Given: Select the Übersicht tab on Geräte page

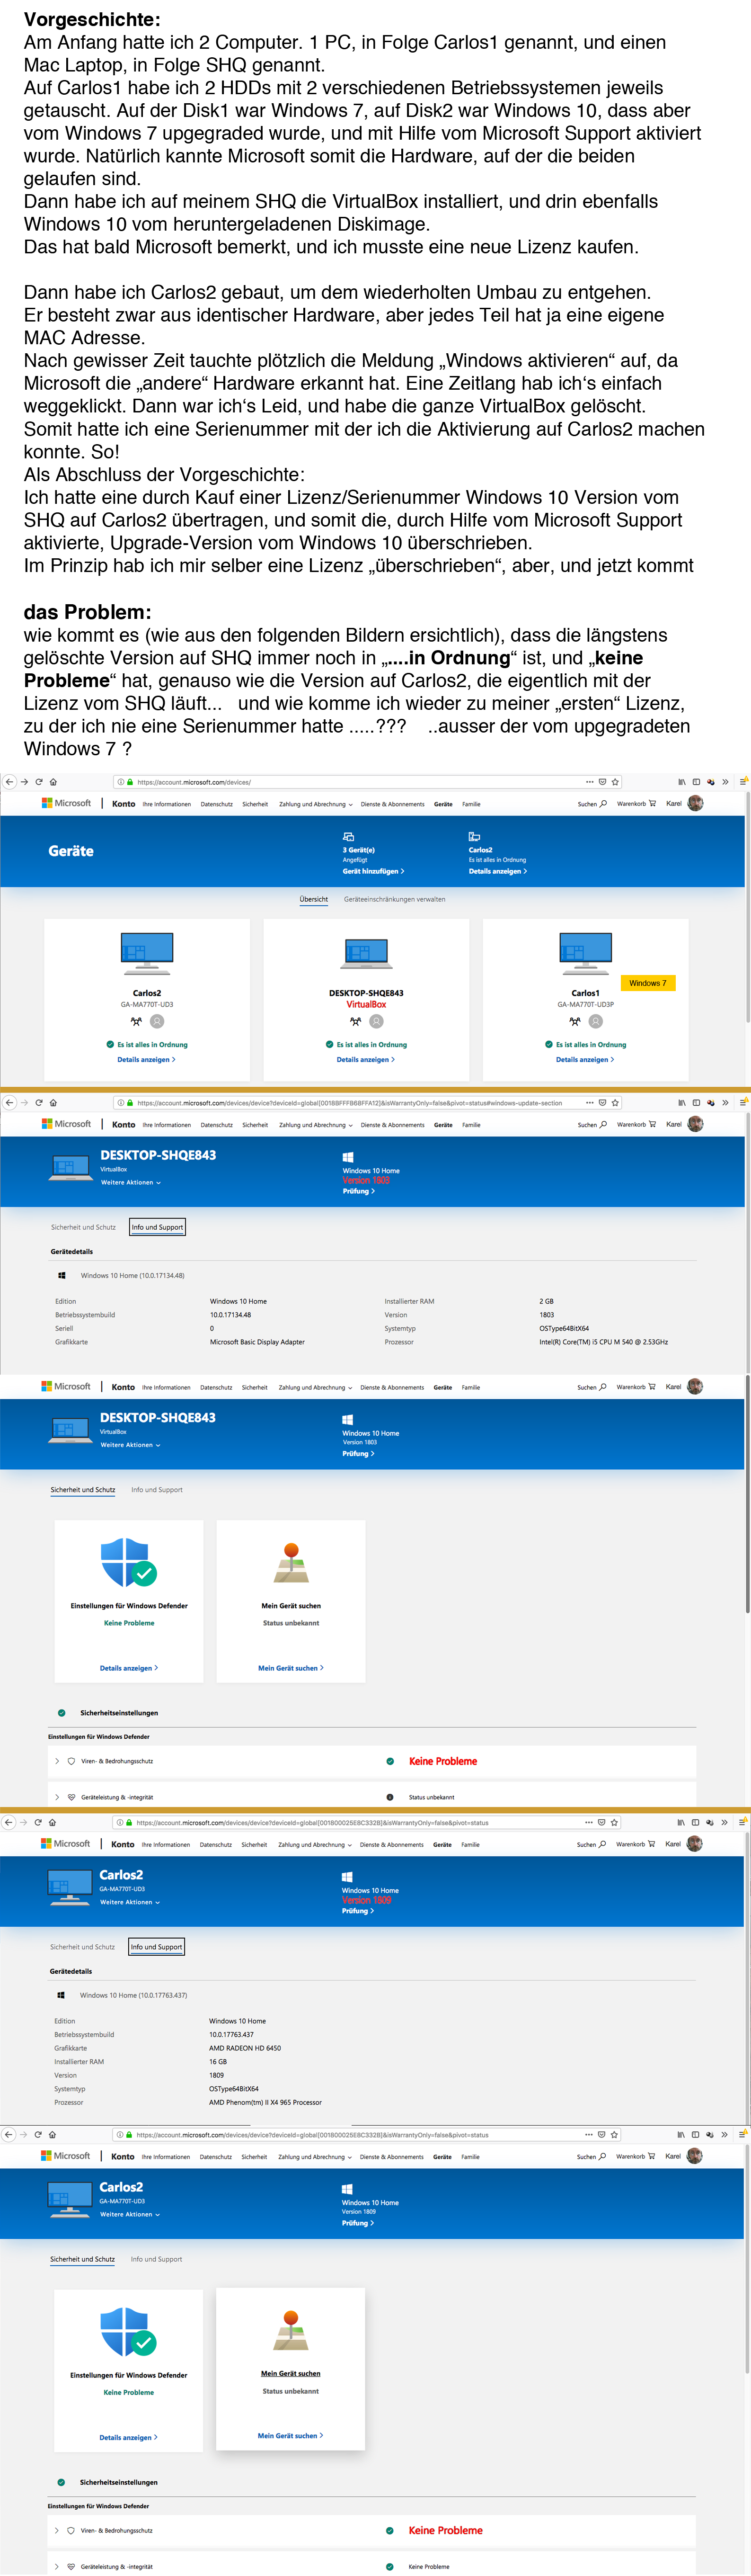Looking at the screenshot, I should [314, 899].
